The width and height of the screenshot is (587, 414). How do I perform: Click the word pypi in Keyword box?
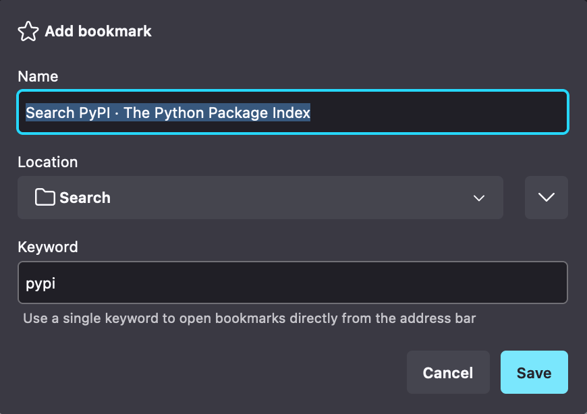click(40, 284)
